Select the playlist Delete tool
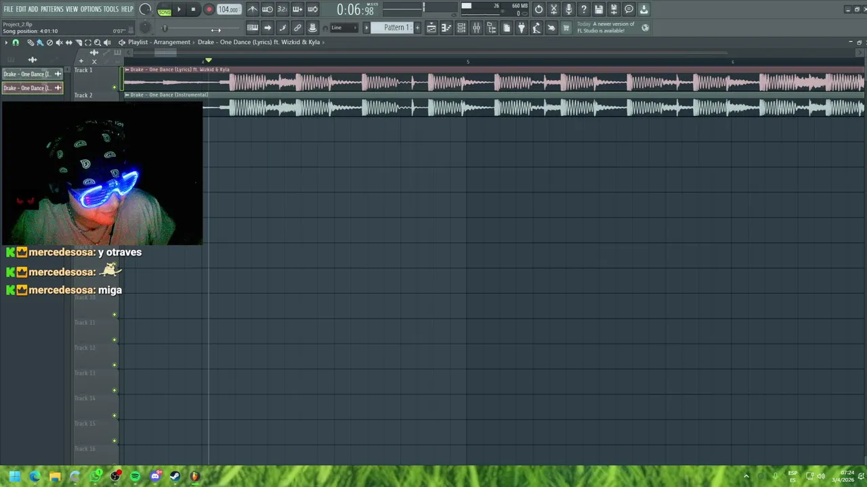Screen dimensions: 867x487 pyautogui.click(x=49, y=43)
